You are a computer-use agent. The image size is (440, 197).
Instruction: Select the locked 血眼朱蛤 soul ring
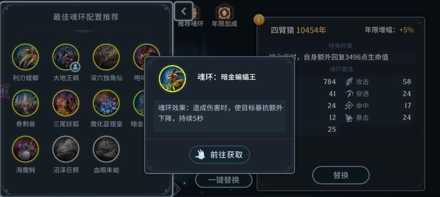[x=106, y=149]
